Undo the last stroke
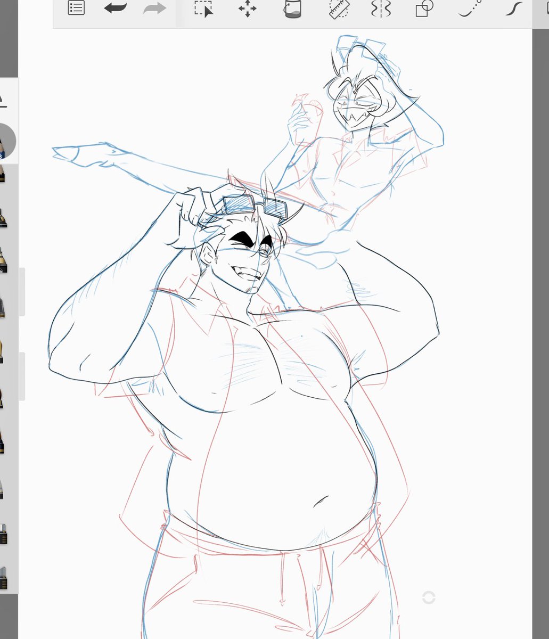The width and height of the screenshot is (549, 639). (115, 9)
